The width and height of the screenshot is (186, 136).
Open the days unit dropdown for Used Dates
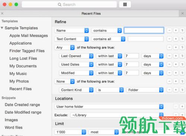153,64
